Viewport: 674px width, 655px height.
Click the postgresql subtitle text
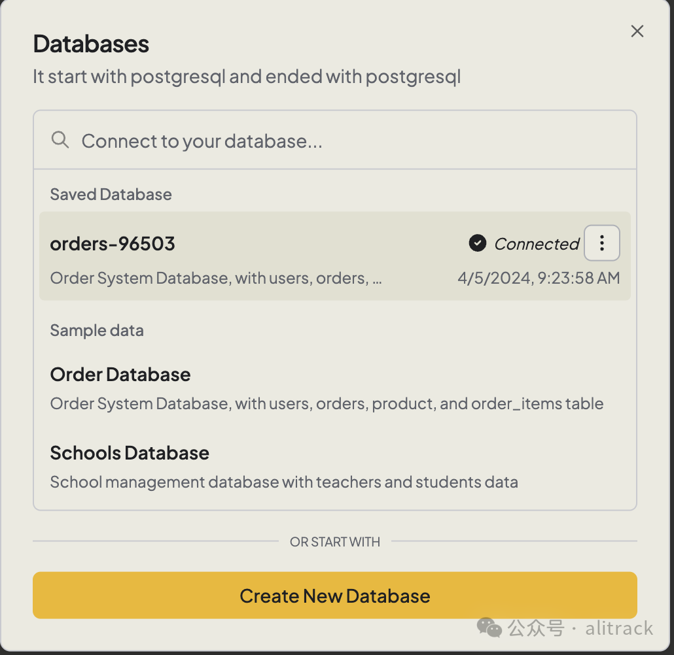coord(247,76)
